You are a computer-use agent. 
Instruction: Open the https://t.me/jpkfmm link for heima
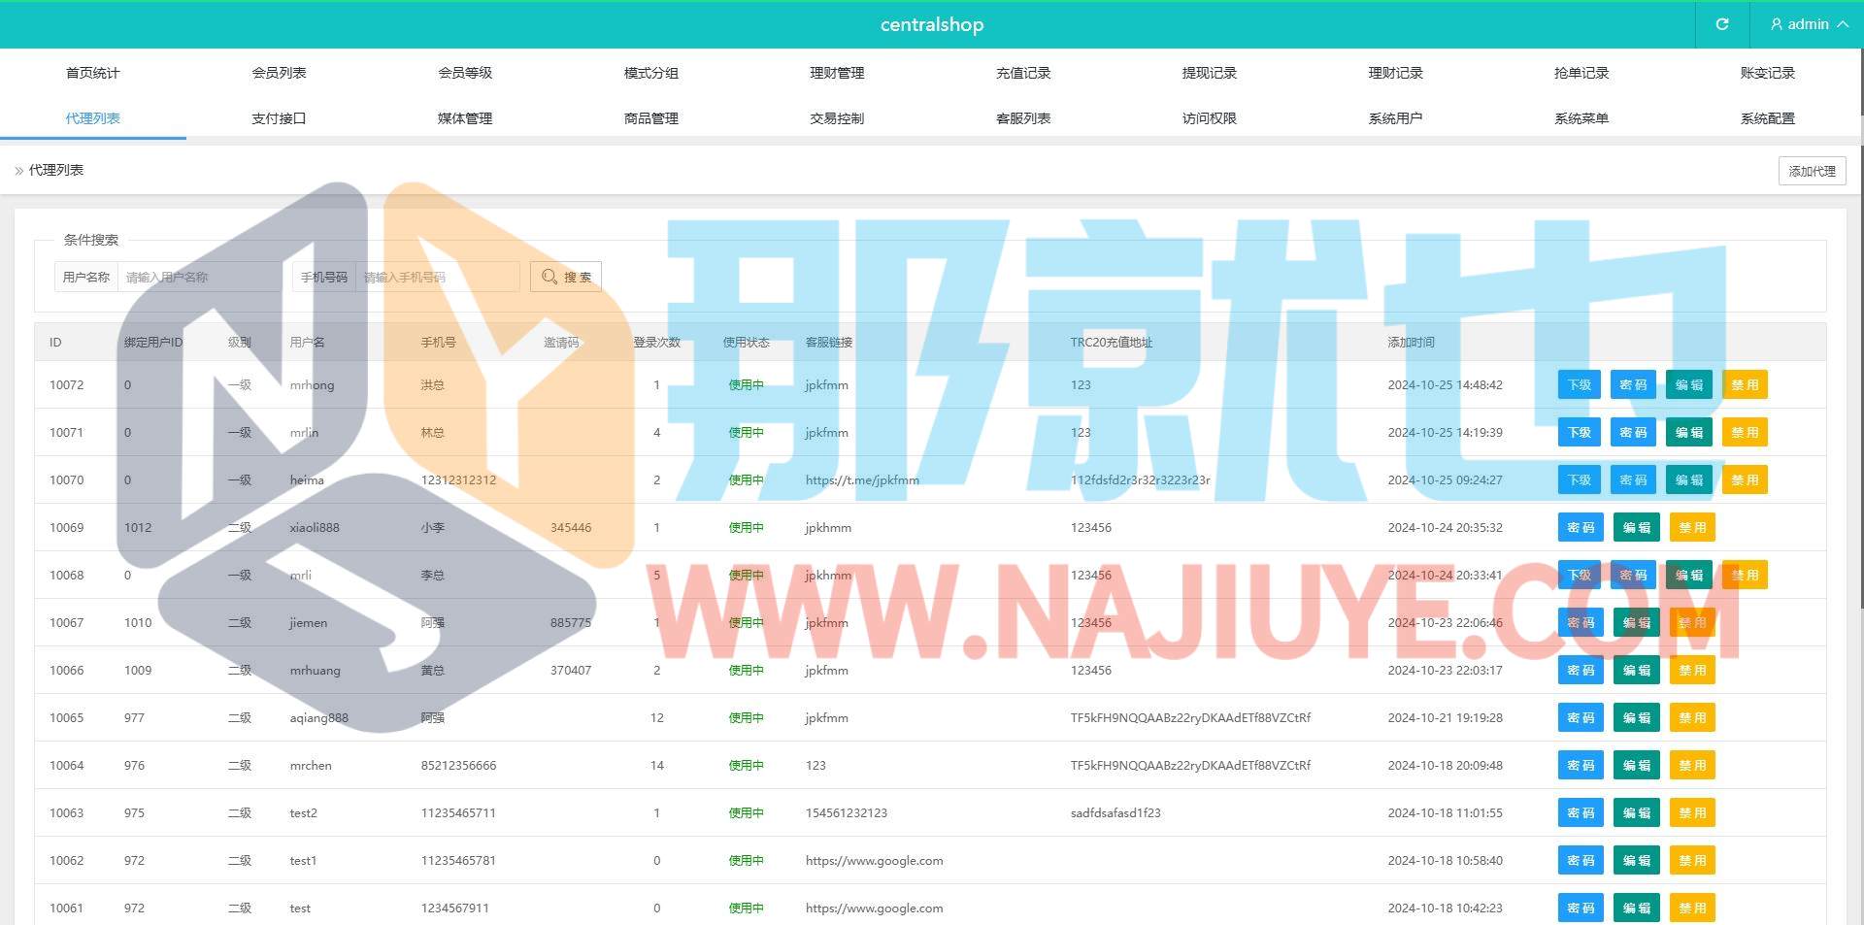(861, 480)
